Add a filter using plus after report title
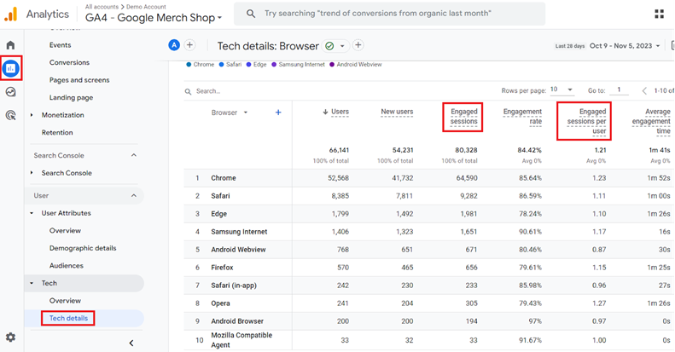Screen dimensions: 675x352 coord(358,44)
